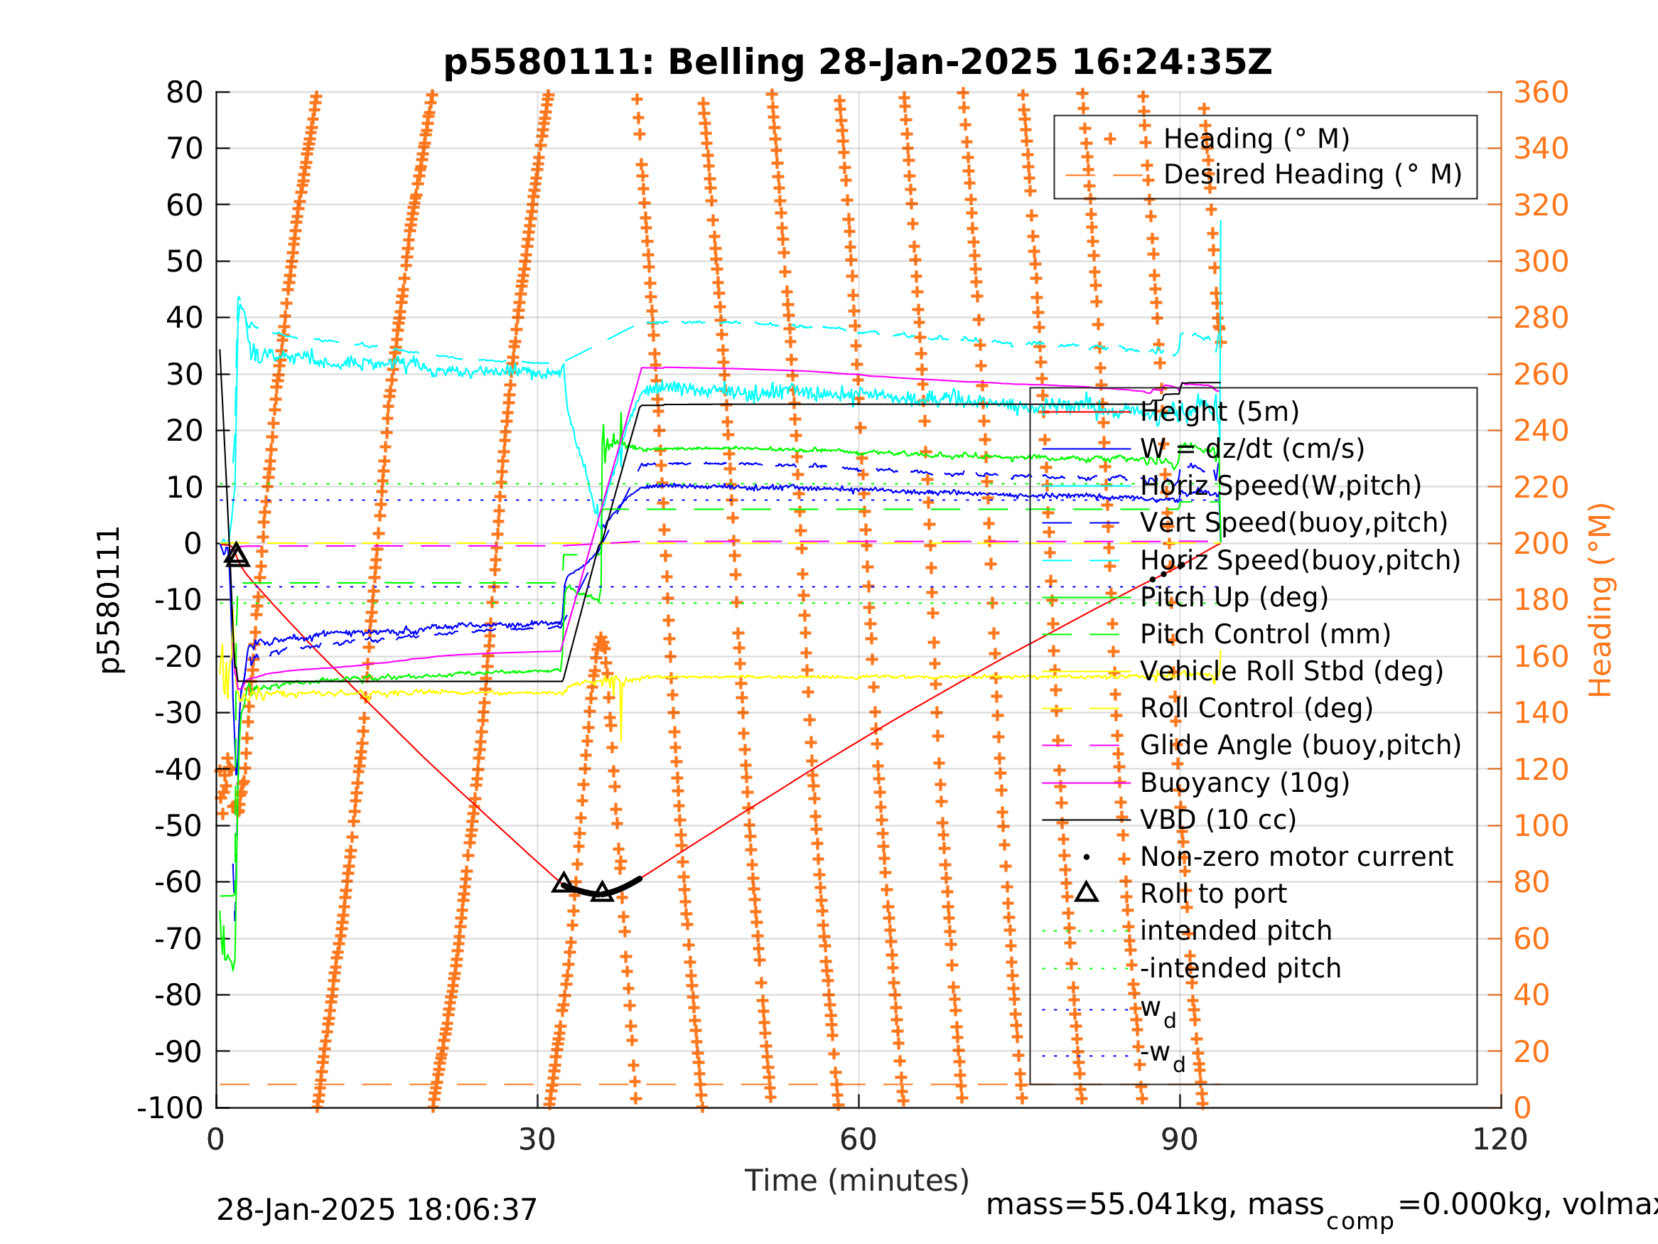Click the black '120' tick label on the time axis

click(x=1500, y=1140)
